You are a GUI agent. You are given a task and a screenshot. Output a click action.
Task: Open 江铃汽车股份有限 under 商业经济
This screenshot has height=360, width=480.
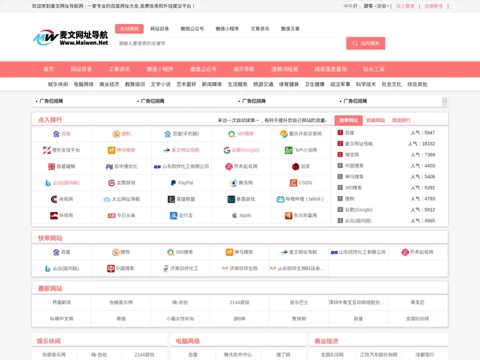point(379,355)
